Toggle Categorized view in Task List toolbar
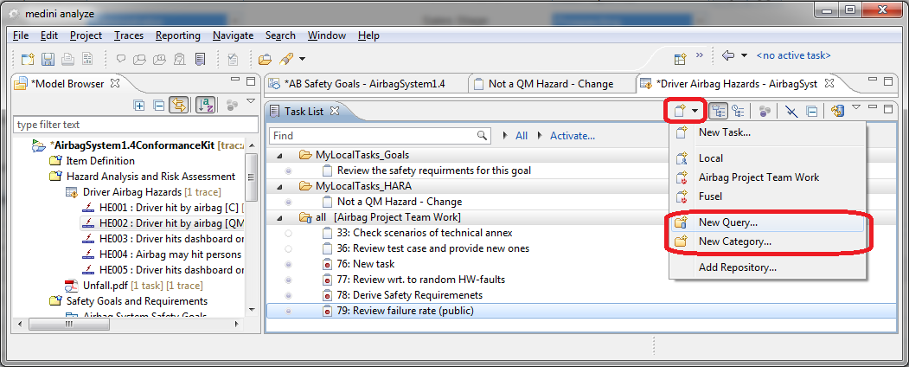Screen dimensions: 909x367 point(718,111)
